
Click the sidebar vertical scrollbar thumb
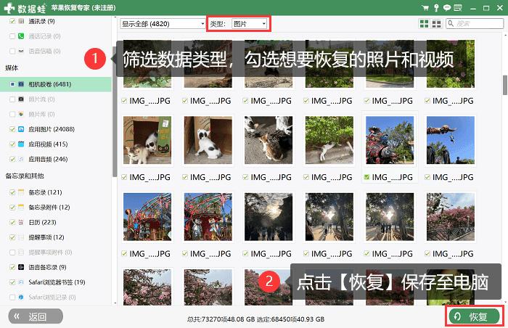[115, 110]
